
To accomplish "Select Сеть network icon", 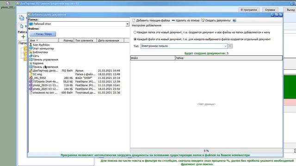I will (x=31, y=56).
